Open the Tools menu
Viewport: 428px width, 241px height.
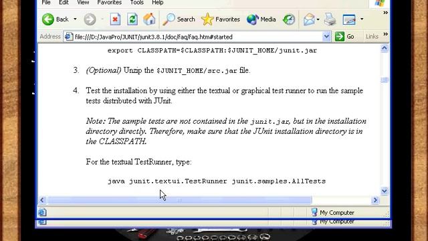[x=136, y=3]
